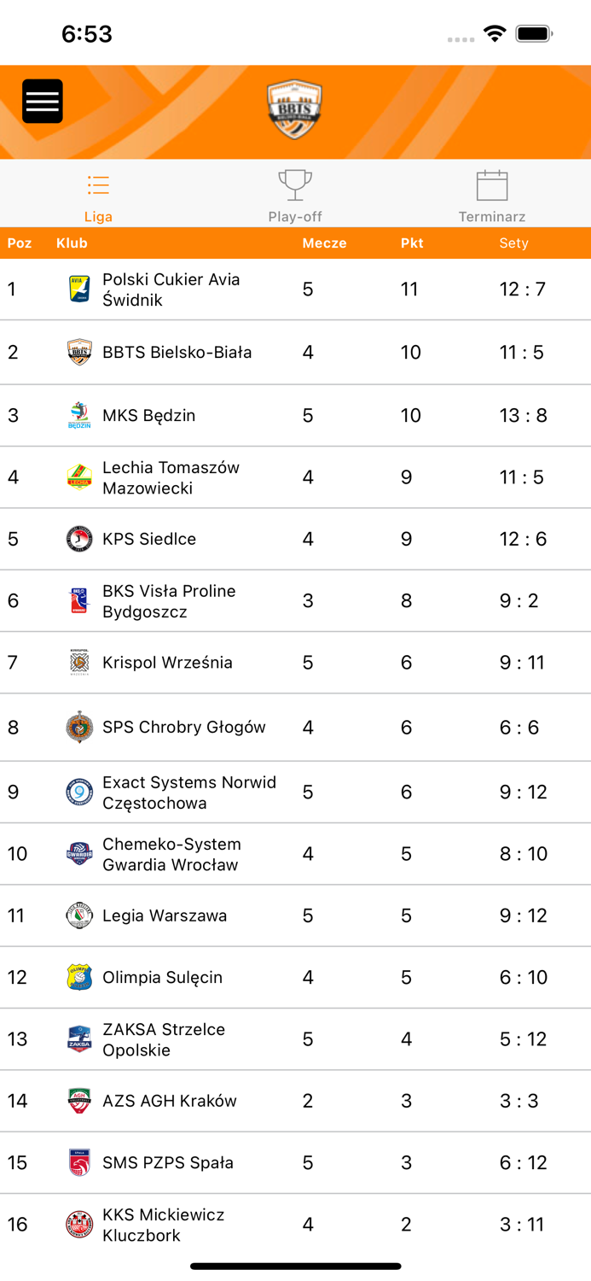The width and height of the screenshot is (591, 1281).
Task: Open the hamburger navigation menu
Action: tap(42, 100)
